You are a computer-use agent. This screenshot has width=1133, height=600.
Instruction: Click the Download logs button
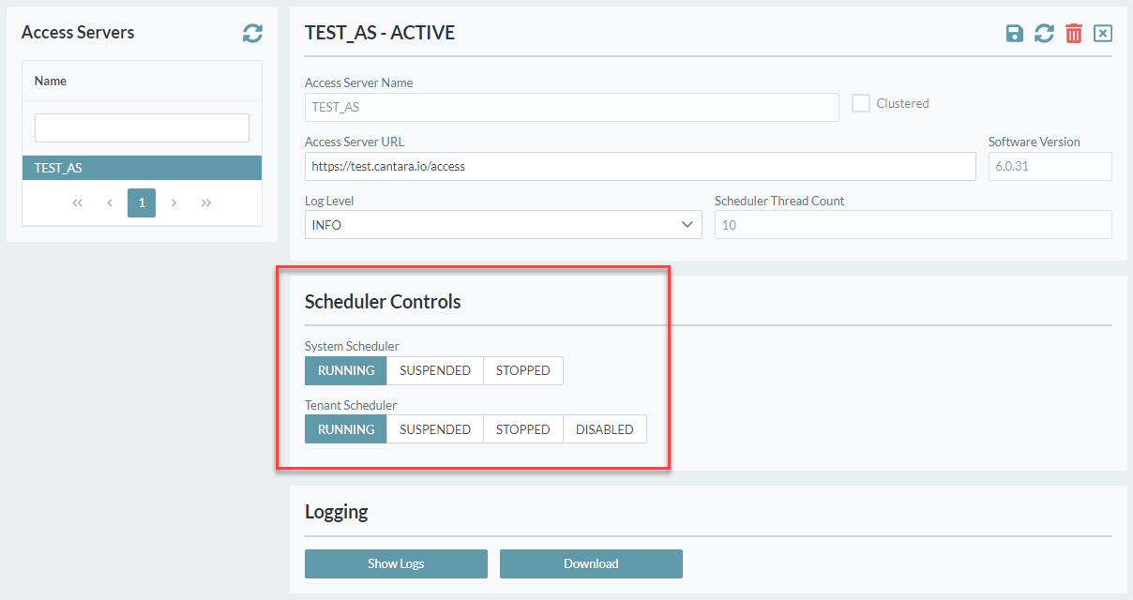coord(591,563)
